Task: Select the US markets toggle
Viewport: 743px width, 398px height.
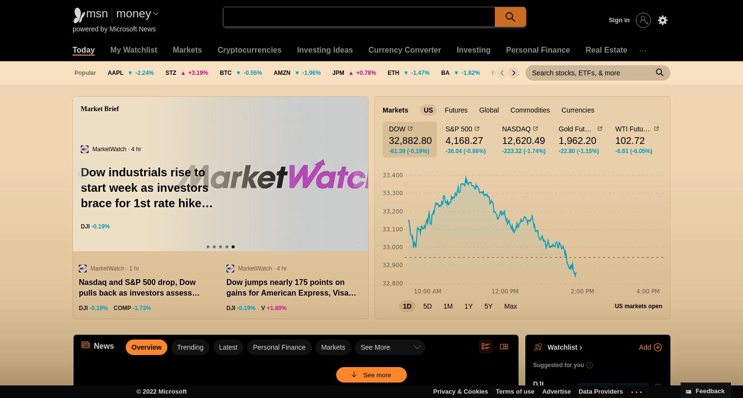Action: tap(428, 110)
